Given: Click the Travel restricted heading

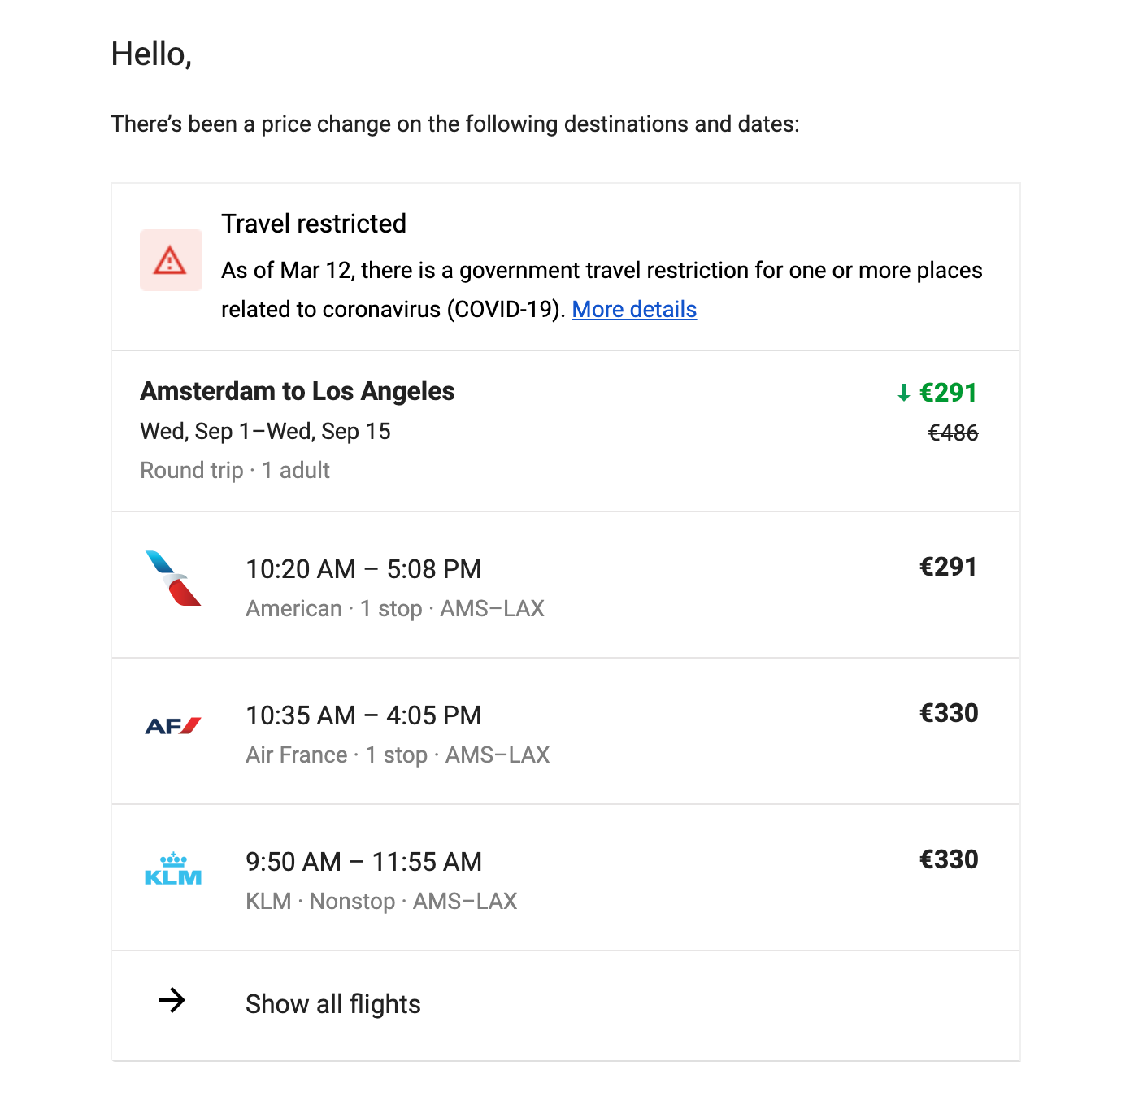Looking at the screenshot, I should [x=314, y=224].
